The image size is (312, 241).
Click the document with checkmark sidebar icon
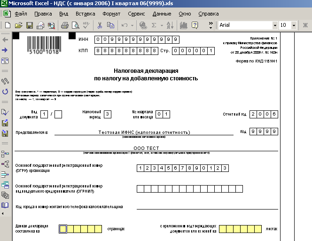coord(5,112)
